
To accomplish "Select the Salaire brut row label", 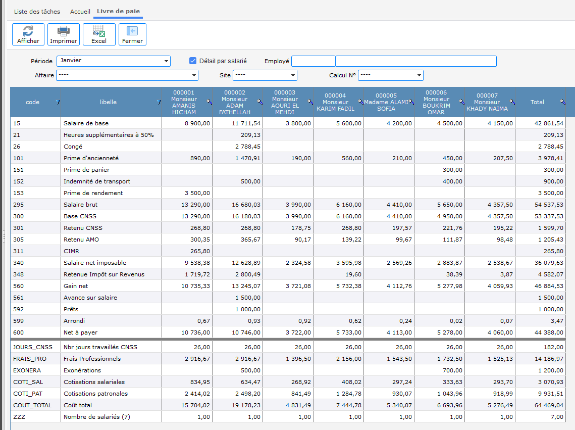I will (81, 205).
